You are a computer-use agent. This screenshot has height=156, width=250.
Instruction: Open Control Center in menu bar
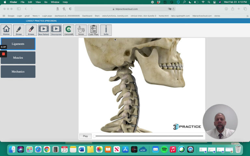(x=215, y=2)
